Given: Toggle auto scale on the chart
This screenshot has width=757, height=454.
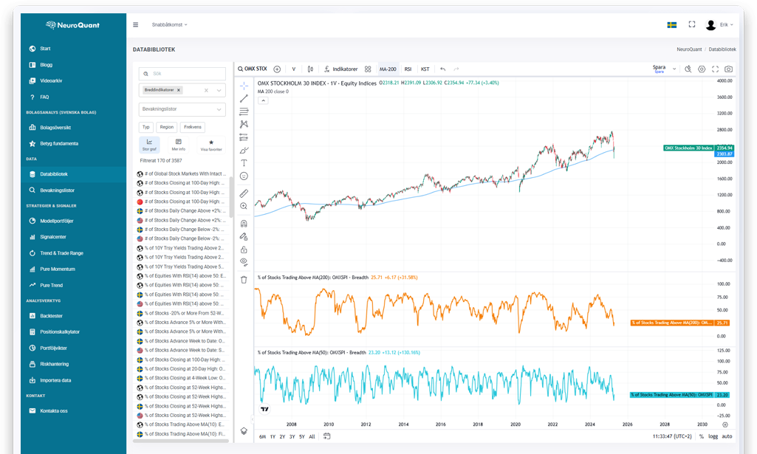Looking at the screenshot, I should [727, 436].
